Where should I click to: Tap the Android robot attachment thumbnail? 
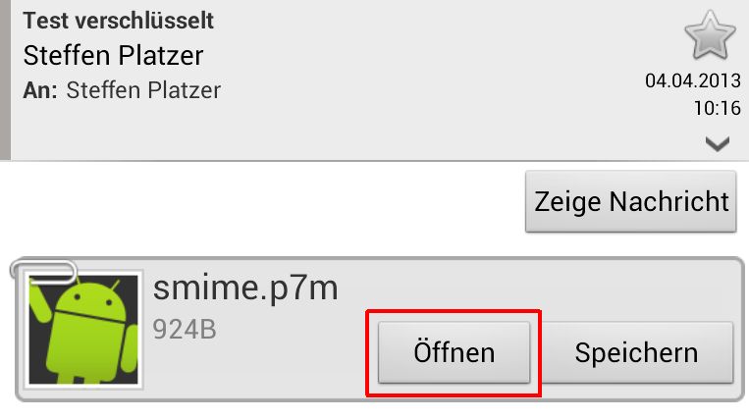click(x=84, y=328)
